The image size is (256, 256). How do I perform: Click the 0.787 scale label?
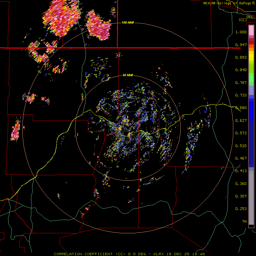tap(241, 82)
